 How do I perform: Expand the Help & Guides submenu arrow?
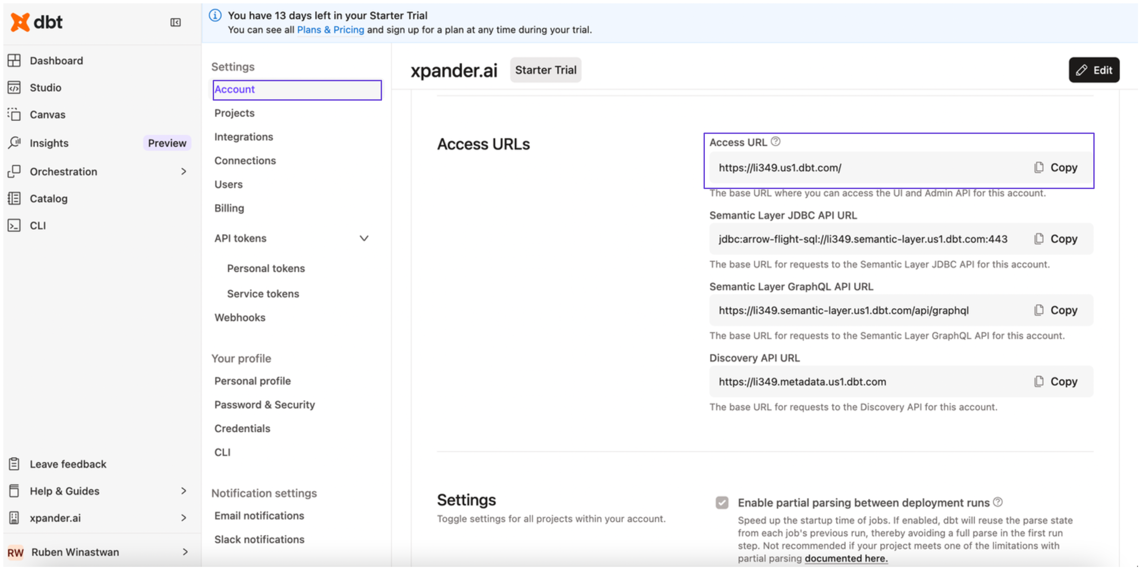(x=184, y=490)
